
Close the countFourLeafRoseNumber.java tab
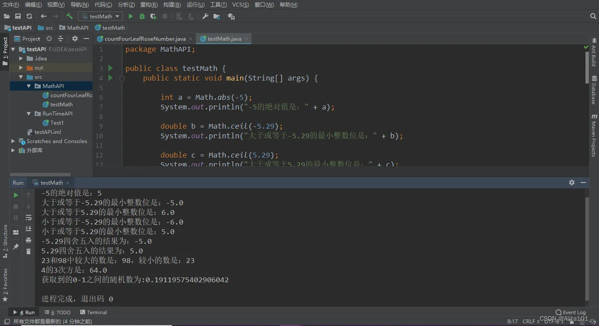click(191, 39)
